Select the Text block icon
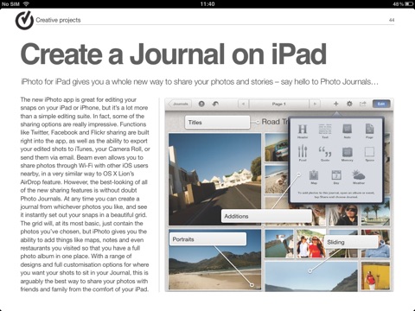This screenshot has height=311, width=415. coord(325,129)
